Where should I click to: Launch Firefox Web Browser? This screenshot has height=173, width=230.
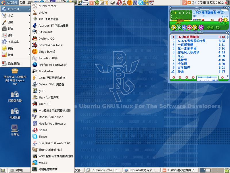(x=53, y=65)
